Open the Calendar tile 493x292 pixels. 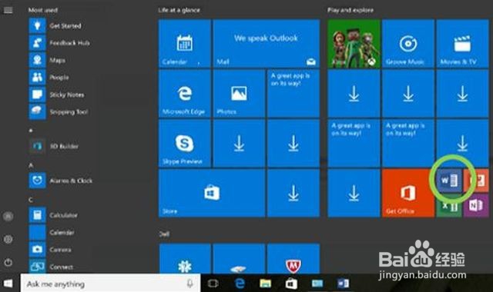pyautogui.click(x=185, y=43)
